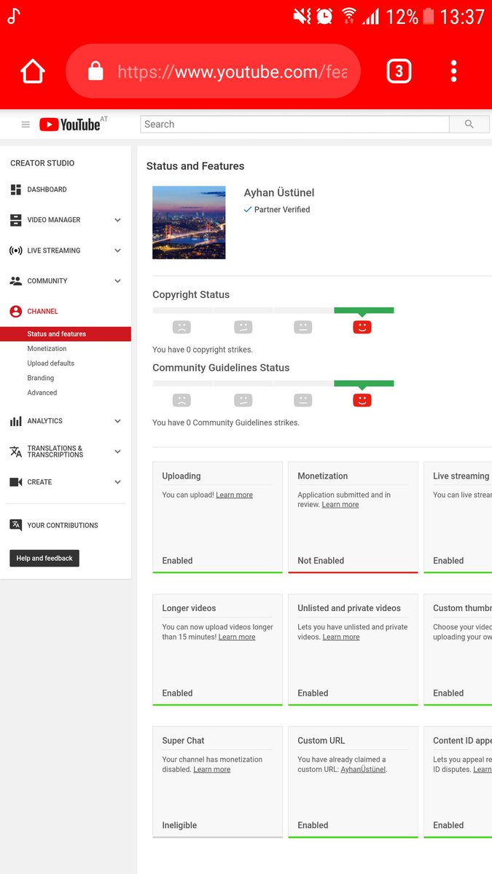Tap the battery icon in status bar
Image resolution: width=492 pixels, height=874 pixels.
pyautogui.click(x=429, y=16)
